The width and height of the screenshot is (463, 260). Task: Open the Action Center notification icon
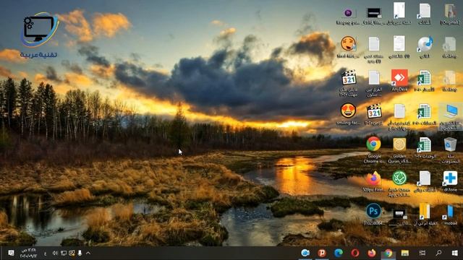tap(12, 253)
